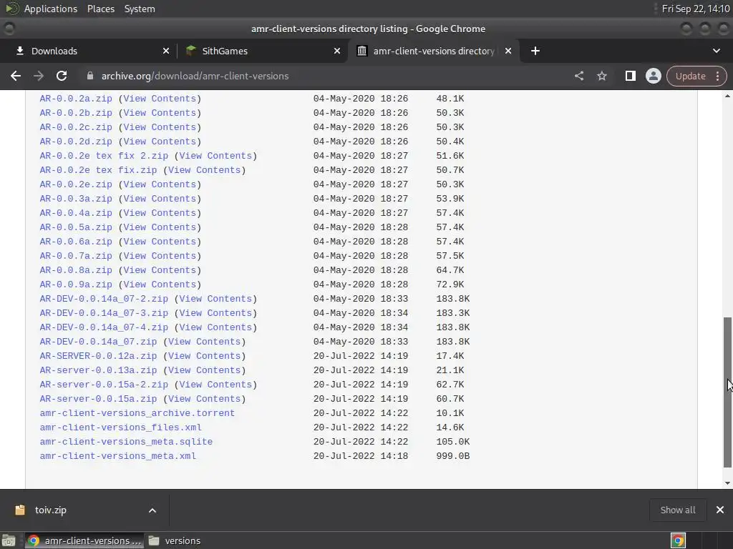The width and height of the screenshot is (733, 549).
Task: Download AR-0.0.8a.zip
Action: [x=76, y=270]
